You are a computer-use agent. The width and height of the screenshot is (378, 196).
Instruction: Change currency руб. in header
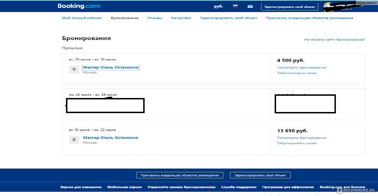tap(218, 6)
